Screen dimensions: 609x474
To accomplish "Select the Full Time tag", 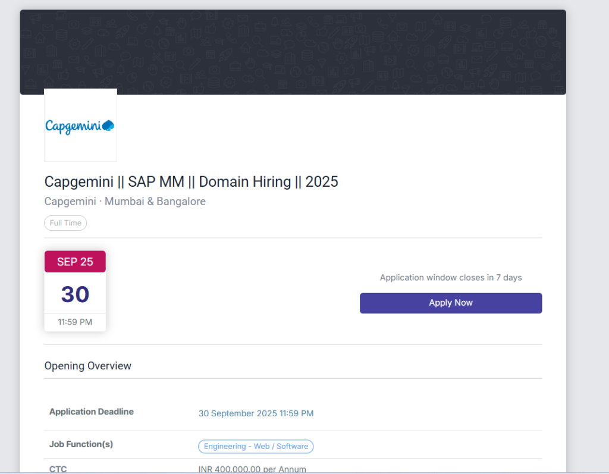I will [65, 223].
